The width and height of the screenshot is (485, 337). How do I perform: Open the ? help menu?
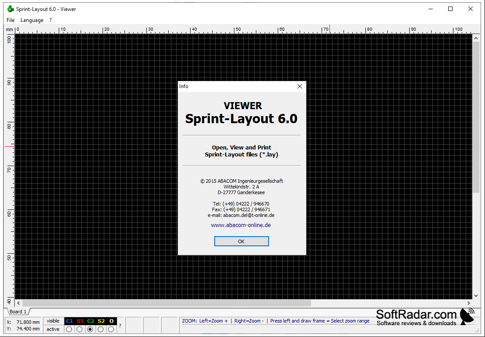pyautogui.click(x=50, y=20)
